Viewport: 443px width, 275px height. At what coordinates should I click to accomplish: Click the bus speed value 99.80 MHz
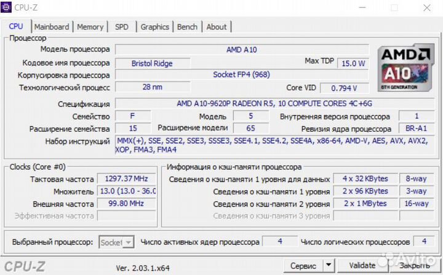point(127,204)
